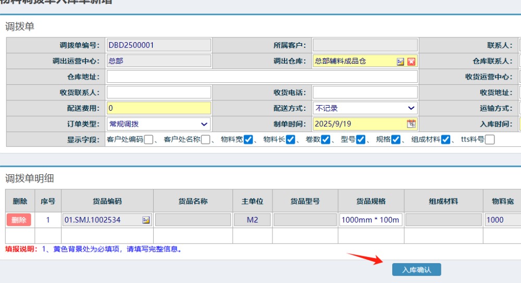Viewport: 521px width, 283px height.
Task: Expand the 配送方式 dropdown showing 不记录
Action: pos(365,108)
